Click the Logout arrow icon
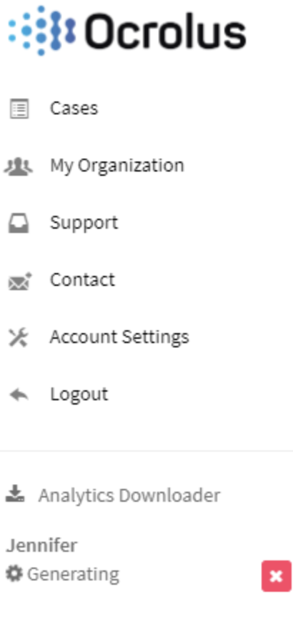 pyautogui.click(x=19, y=395)
